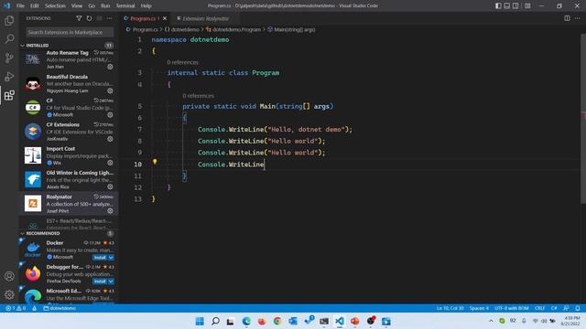Open gear settings for C# extension
This screenshot has height=329, width=586.
click(x=110, y=115)
